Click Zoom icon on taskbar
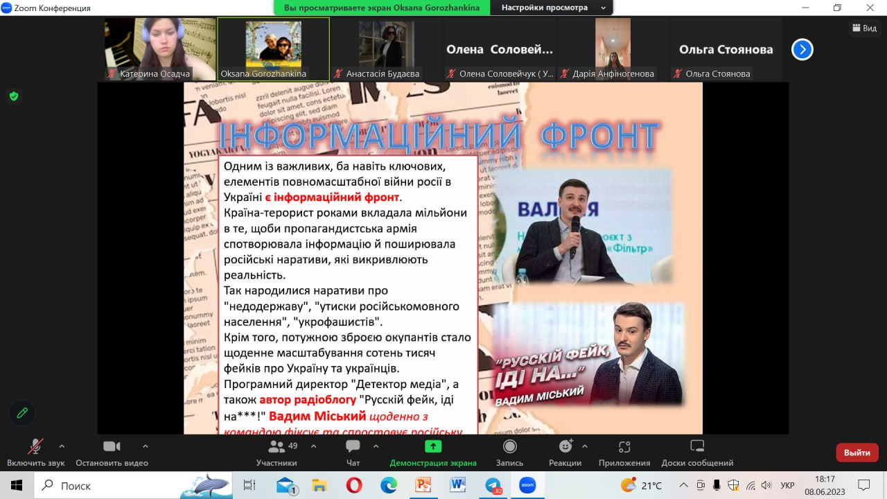The image size is (887, 499). (x=527, y=485)
